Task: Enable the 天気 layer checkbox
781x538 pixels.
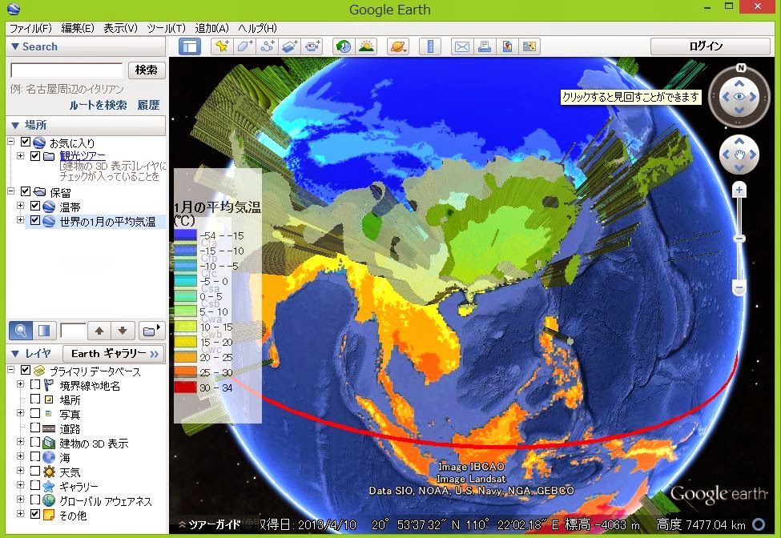Action: [x=35, y=470]
